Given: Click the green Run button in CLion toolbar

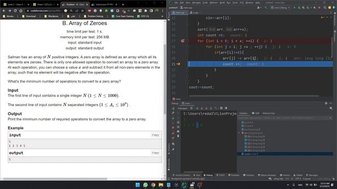Looking at the screenshot, I should click(294, 7).
